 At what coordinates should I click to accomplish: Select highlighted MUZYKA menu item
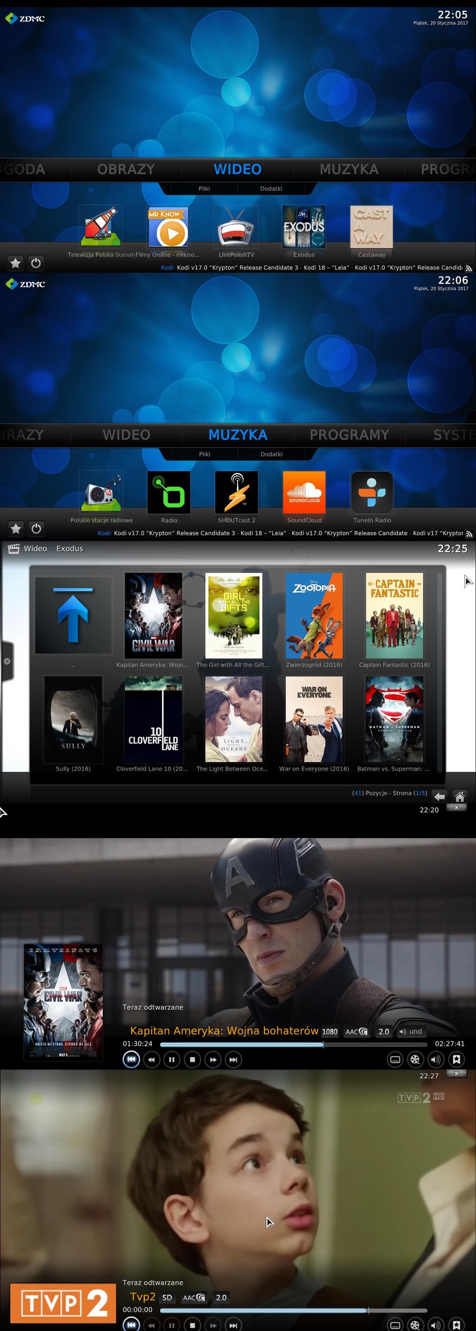coord(238,434)
